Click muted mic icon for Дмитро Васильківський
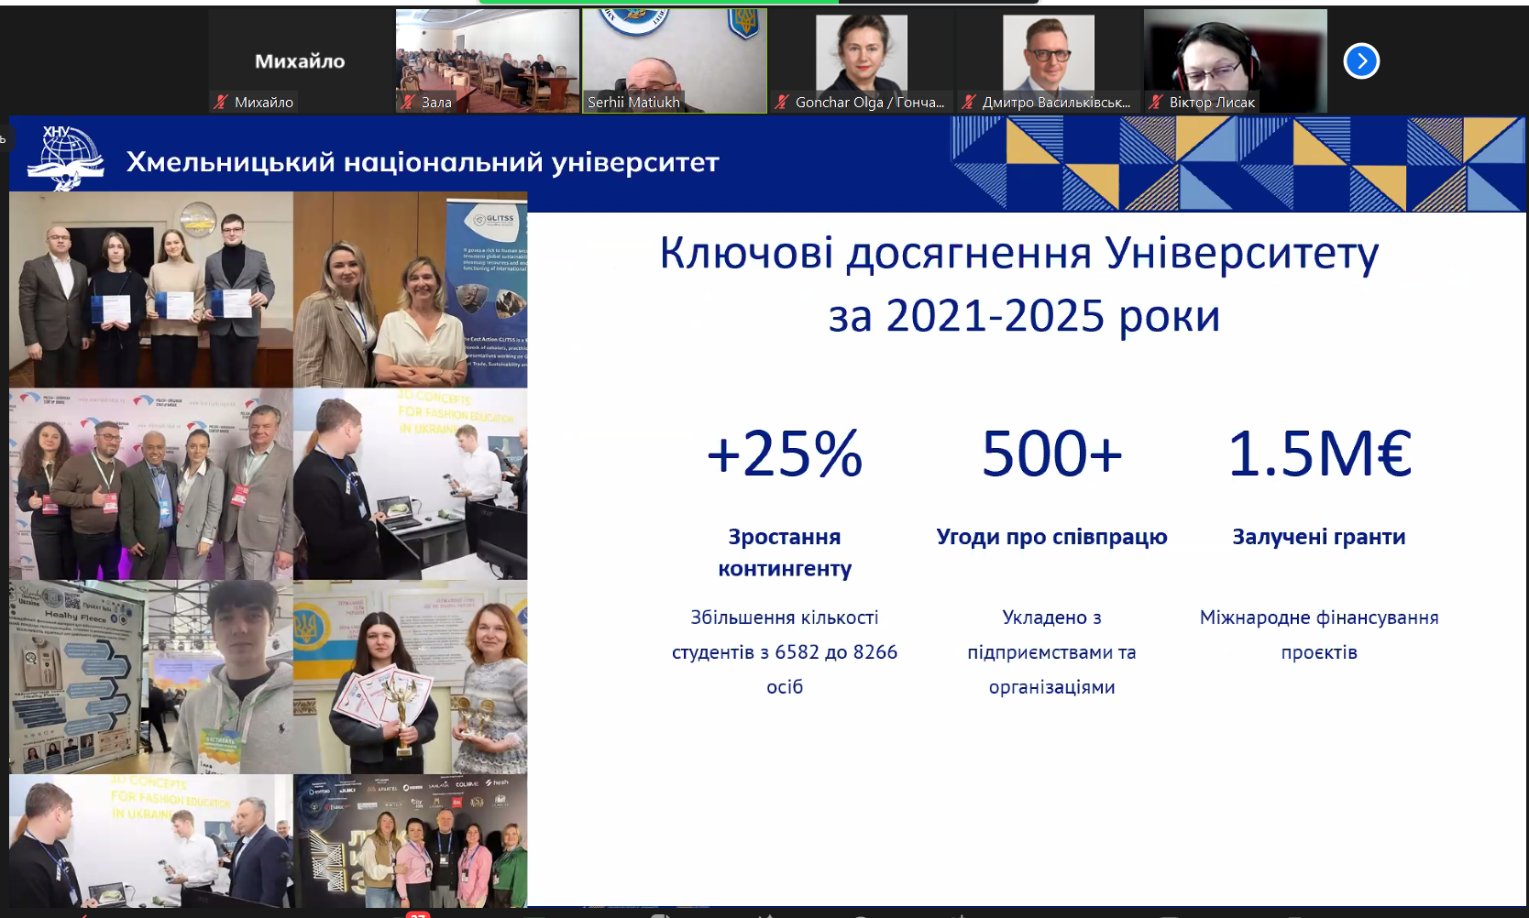 click(x=969, y=102)
